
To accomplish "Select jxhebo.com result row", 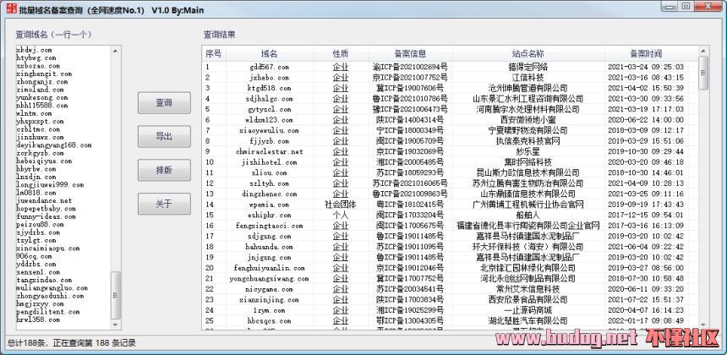I will pyautogui.click(x=449, y=78).
